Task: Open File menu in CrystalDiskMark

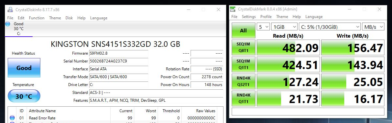Action: pos(234,17)
